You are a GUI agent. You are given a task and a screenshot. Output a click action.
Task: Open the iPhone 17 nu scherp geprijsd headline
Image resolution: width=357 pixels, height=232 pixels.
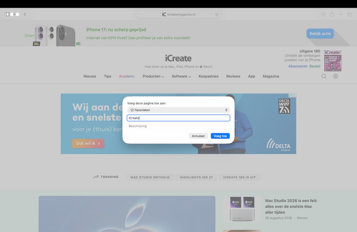(x=116, y=29)
